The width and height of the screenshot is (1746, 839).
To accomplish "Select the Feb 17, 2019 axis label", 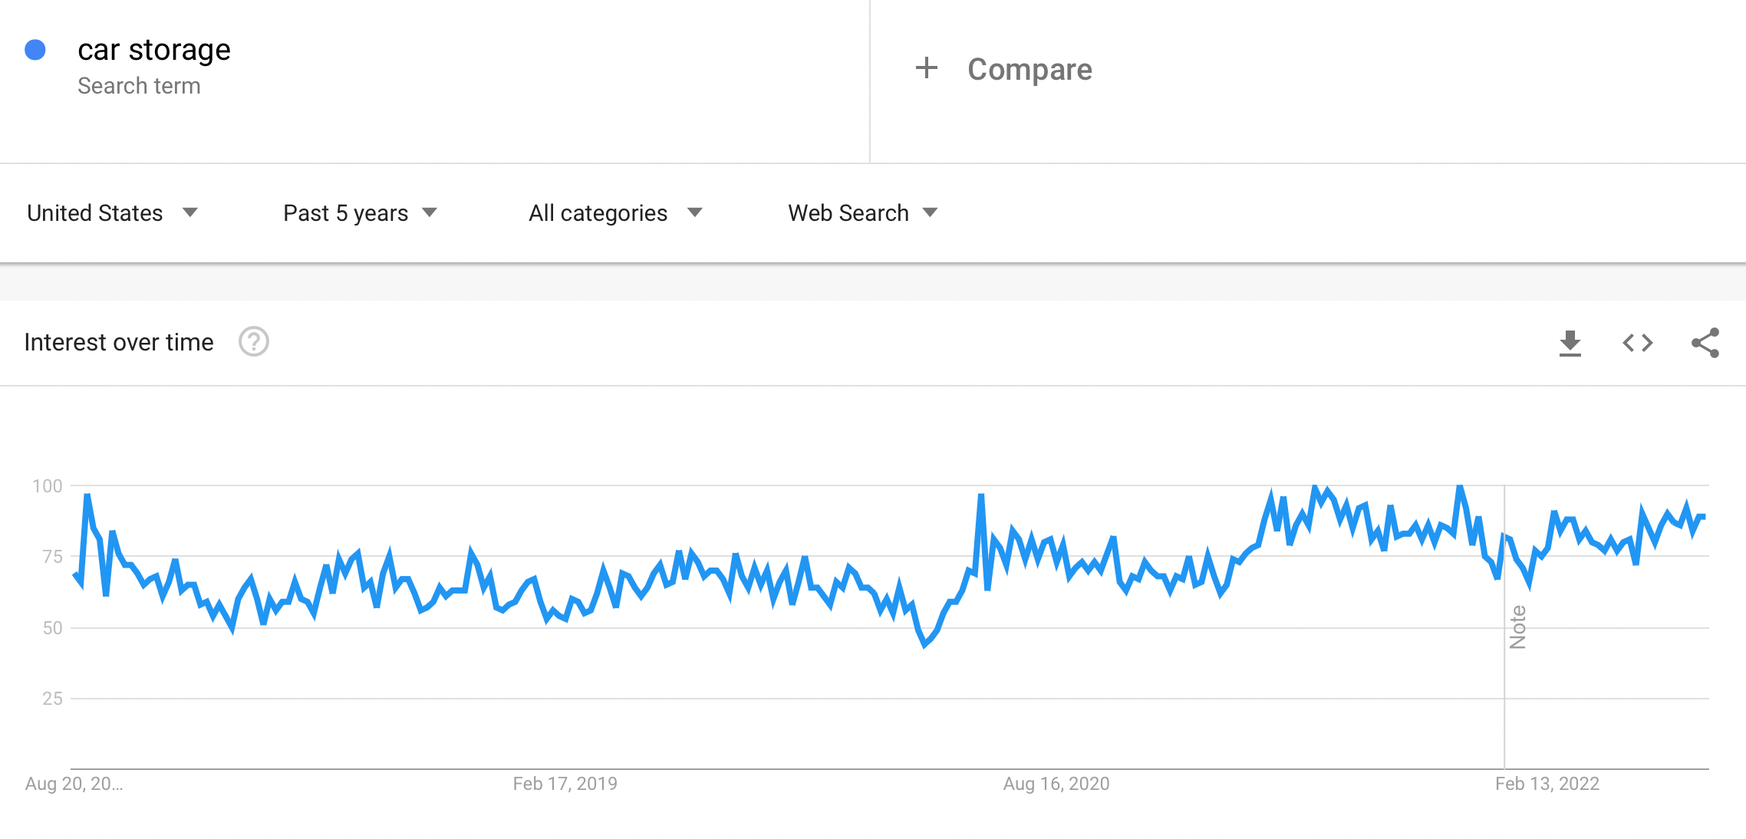I will coord(565,783).
